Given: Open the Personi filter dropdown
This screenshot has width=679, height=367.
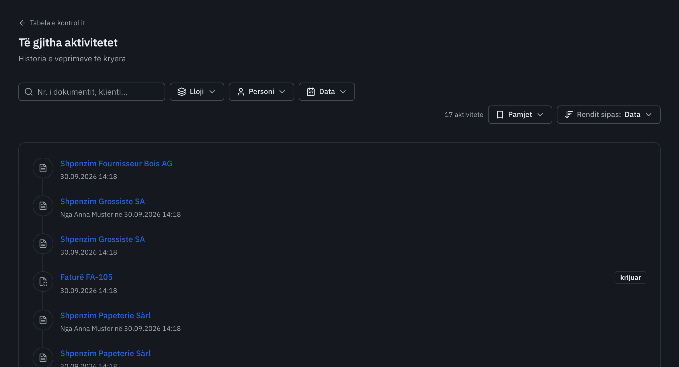Looking at the screenshot, I should coord(261,92).
